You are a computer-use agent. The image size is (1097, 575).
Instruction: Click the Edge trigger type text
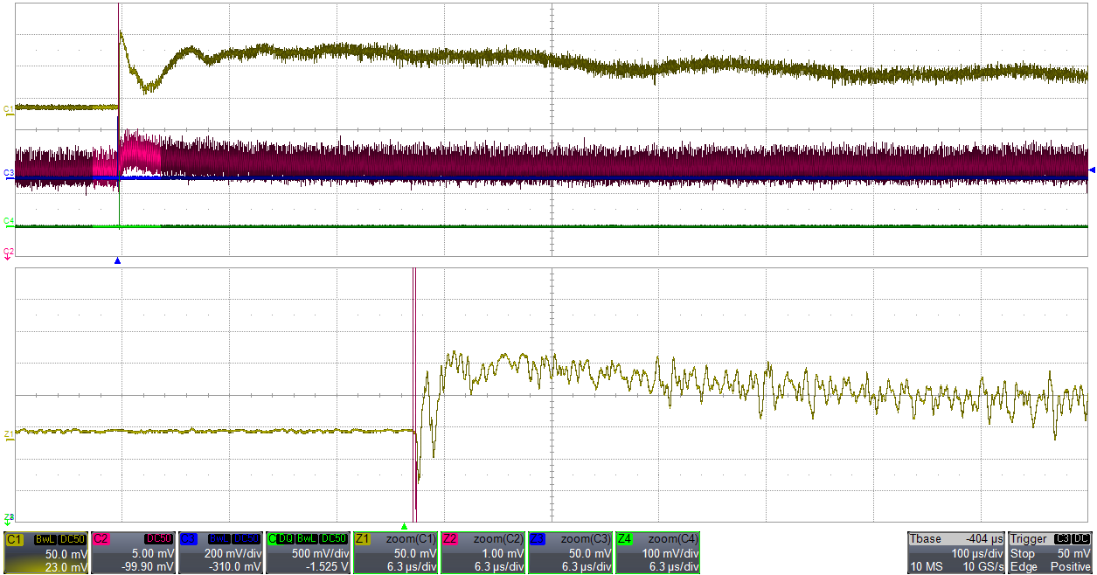[x=1024, y=567]
